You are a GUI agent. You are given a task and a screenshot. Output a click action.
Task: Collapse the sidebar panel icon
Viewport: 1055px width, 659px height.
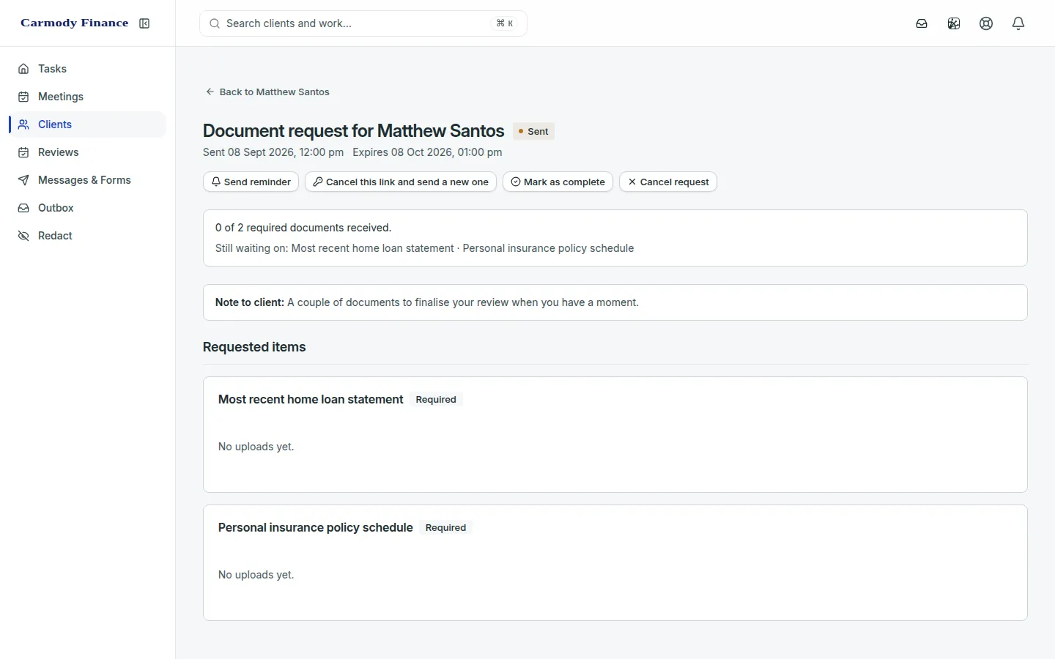point(144,23)
